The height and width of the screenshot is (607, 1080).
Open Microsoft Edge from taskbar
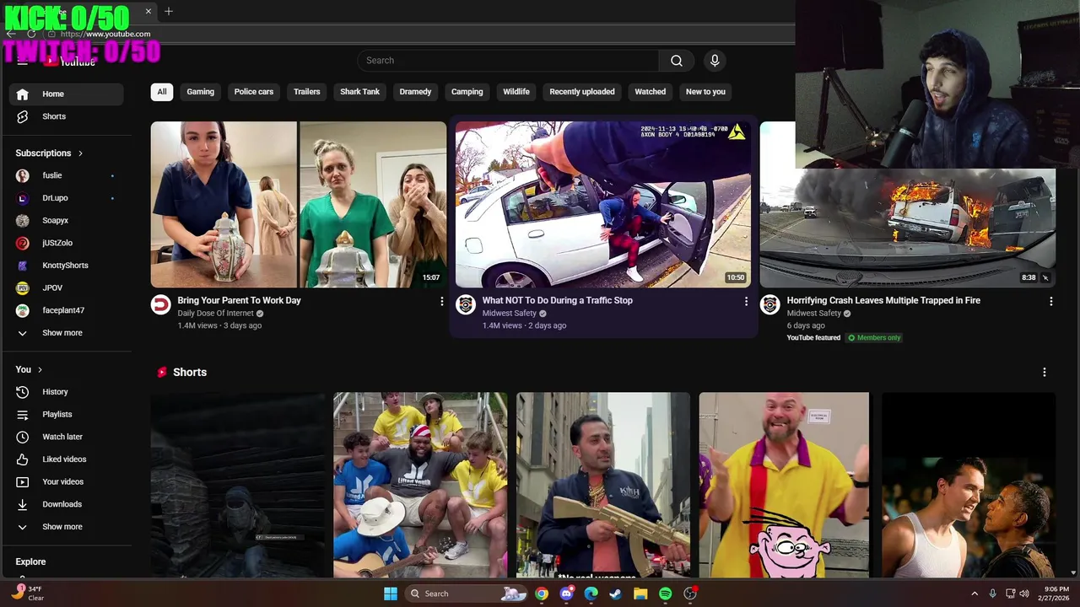point(591,594)
